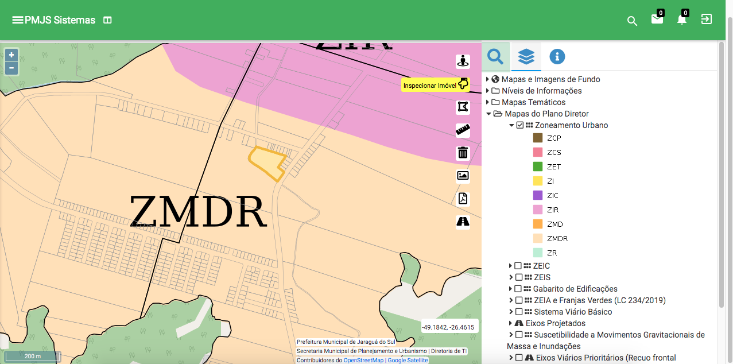The width and height of the screenshot is (733, 364).
Task: Open the notifications bell
Action: coord(681,20)
